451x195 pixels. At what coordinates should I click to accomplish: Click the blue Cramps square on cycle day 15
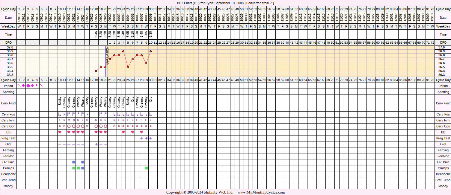83,168
